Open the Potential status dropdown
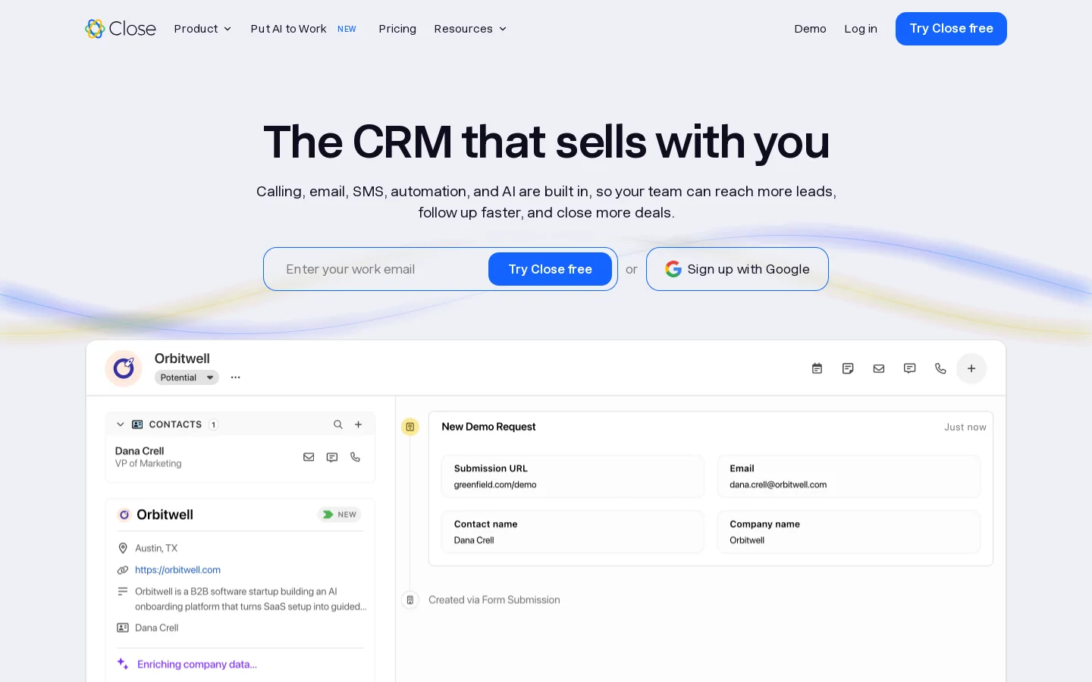Image resolution: width=1092 pixels, height=682 pixels. 187,377
